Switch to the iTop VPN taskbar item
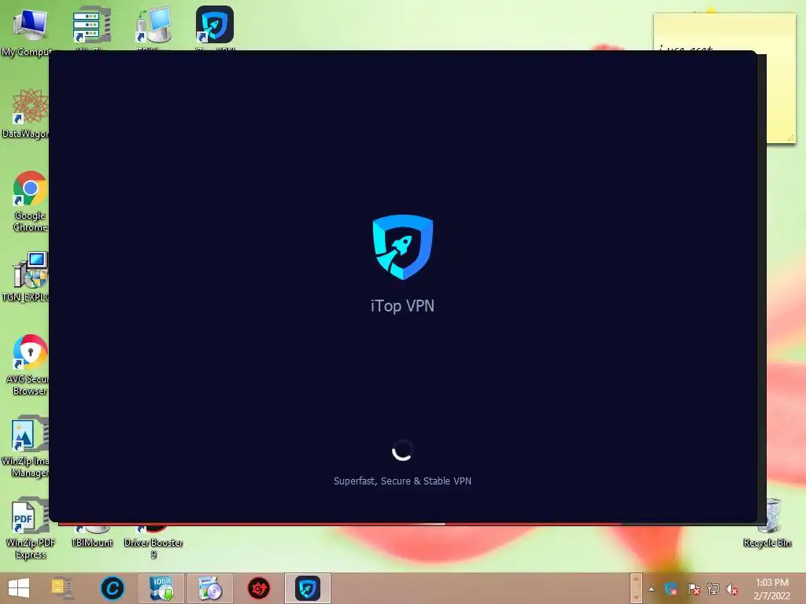The width and height of the screenshot is (806, 604). [308, 588]
